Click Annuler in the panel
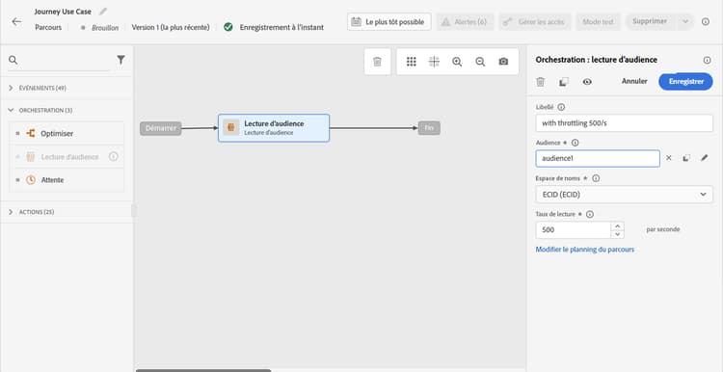Screen dimensions: 723x372 coord(634,81)
